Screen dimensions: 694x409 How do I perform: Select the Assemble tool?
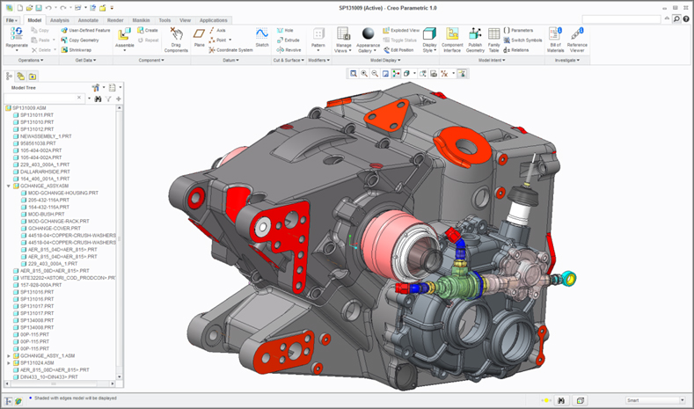click(125, 35)
